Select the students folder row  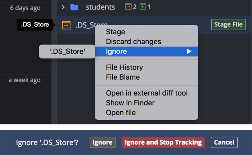coord(154,7)
